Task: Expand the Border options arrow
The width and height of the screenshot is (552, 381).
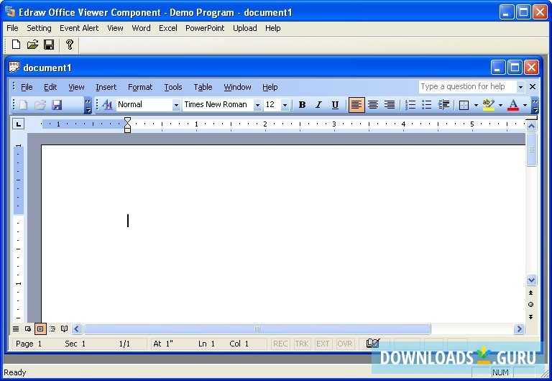Action: point(476,105)
